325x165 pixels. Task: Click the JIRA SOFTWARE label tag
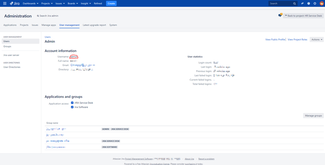(110, 147)
